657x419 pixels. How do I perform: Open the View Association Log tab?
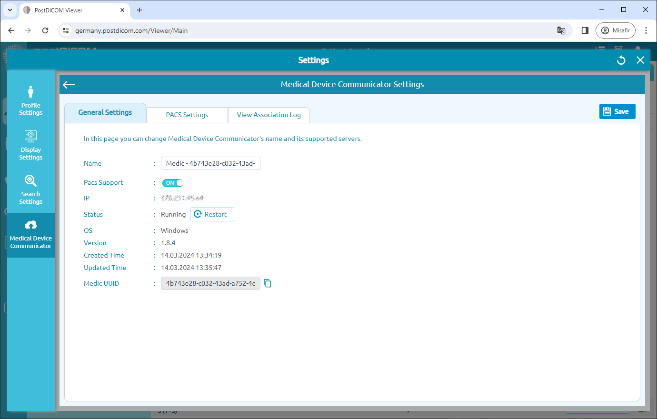click(x=269, y=115)
